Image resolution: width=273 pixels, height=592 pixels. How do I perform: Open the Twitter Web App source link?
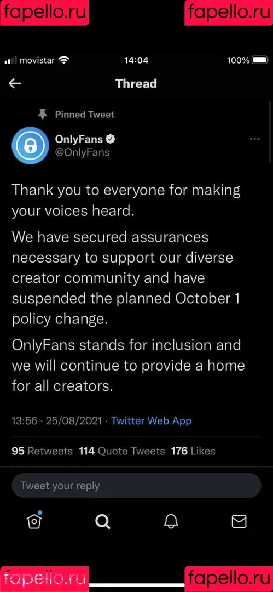[151, 420]
